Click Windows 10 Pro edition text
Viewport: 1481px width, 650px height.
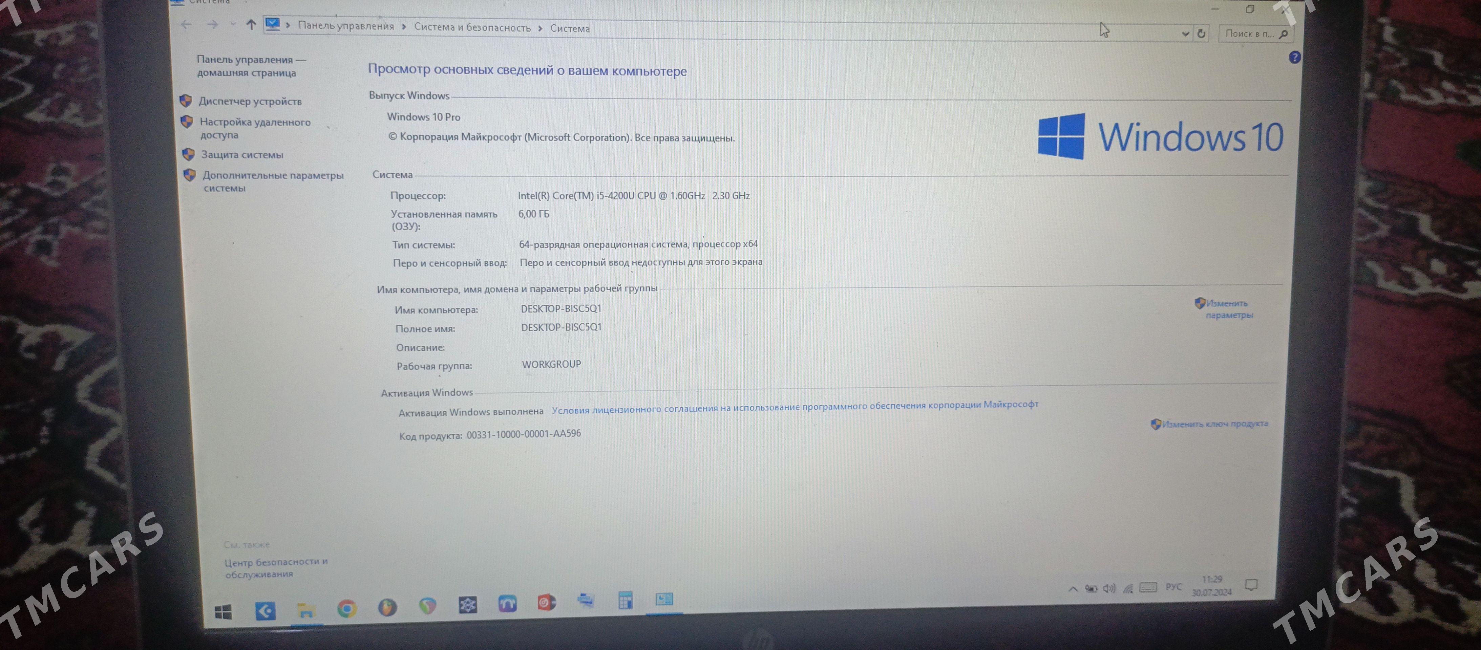tap(424, 117)
